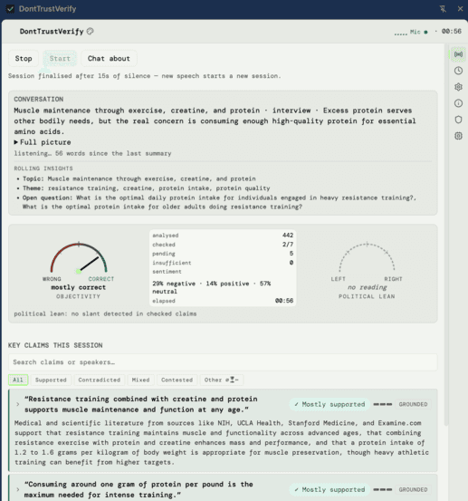Click the 'Theme:' rolling insight line
Screen dimensions: 468x501
click(147, 188)
